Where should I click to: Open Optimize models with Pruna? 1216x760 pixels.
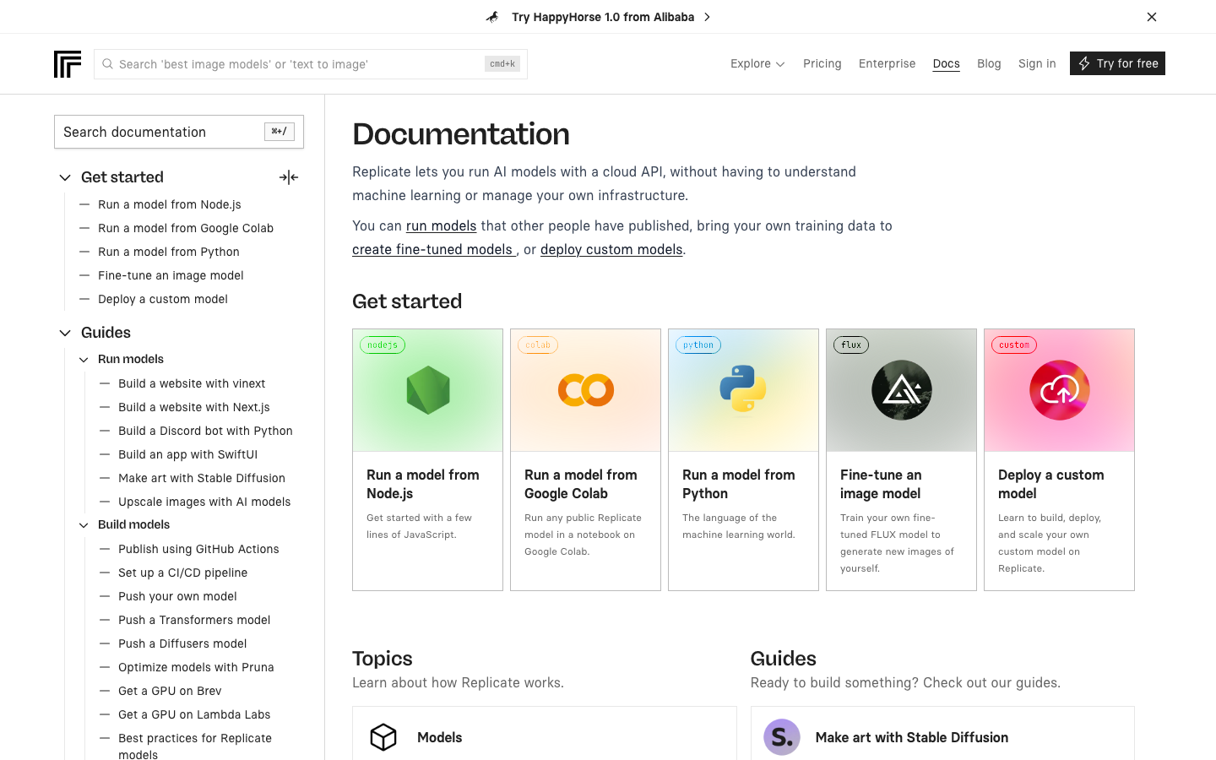coord(196,667)
